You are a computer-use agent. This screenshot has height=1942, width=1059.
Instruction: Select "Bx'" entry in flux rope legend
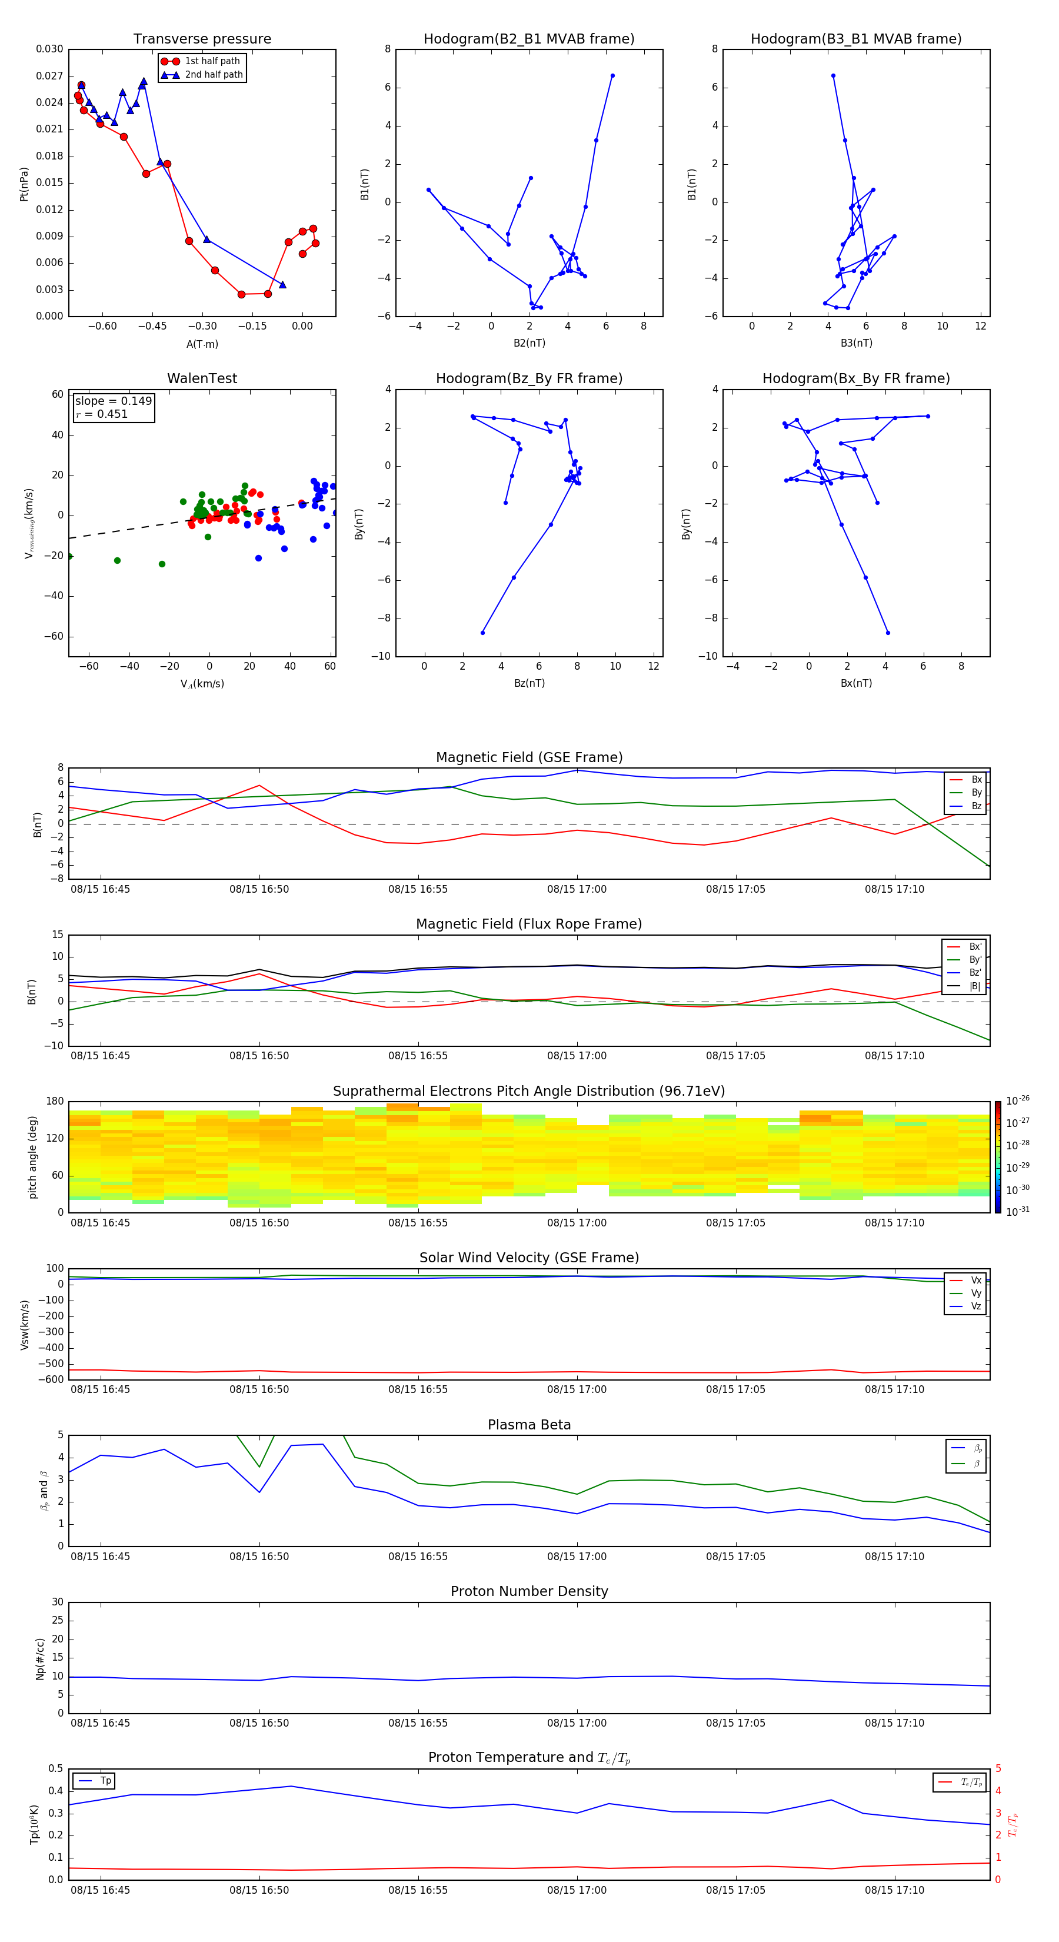point(965,947)
